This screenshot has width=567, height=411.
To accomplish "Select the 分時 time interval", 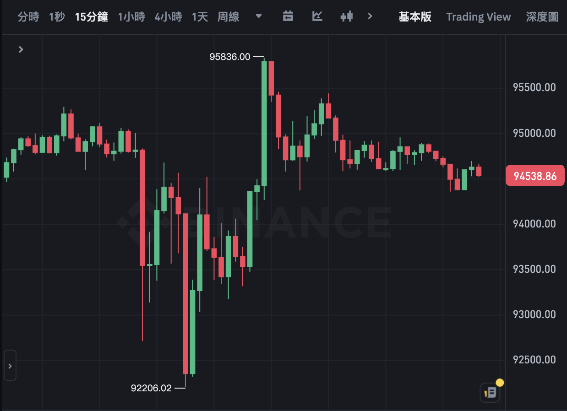I will pos(28,17).
